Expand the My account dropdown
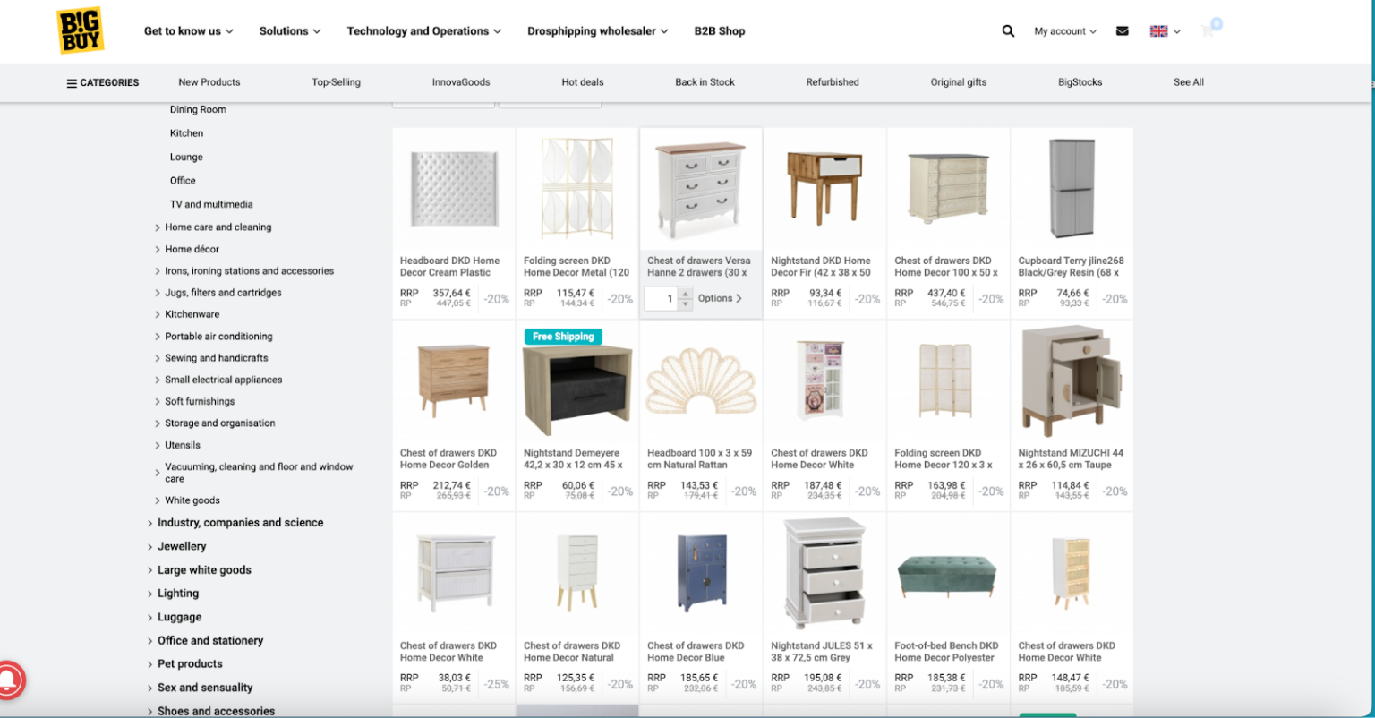 1064,30
